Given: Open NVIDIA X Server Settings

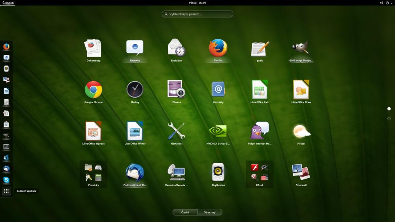Looking at the screenshot, I should 218,133.
